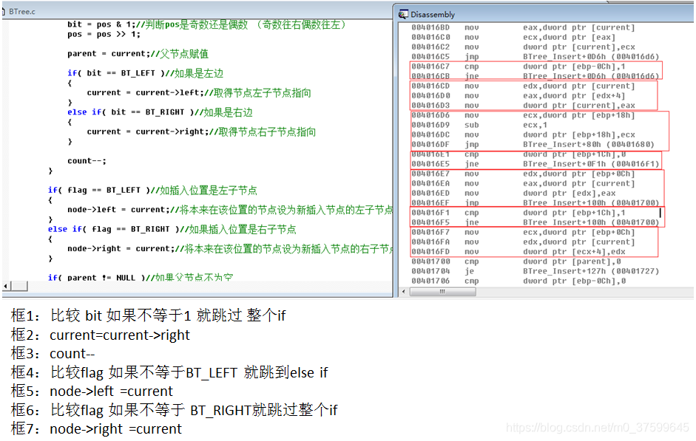Click disassembly row at 004016C2

pyautogui.click(x=523, y=47)
